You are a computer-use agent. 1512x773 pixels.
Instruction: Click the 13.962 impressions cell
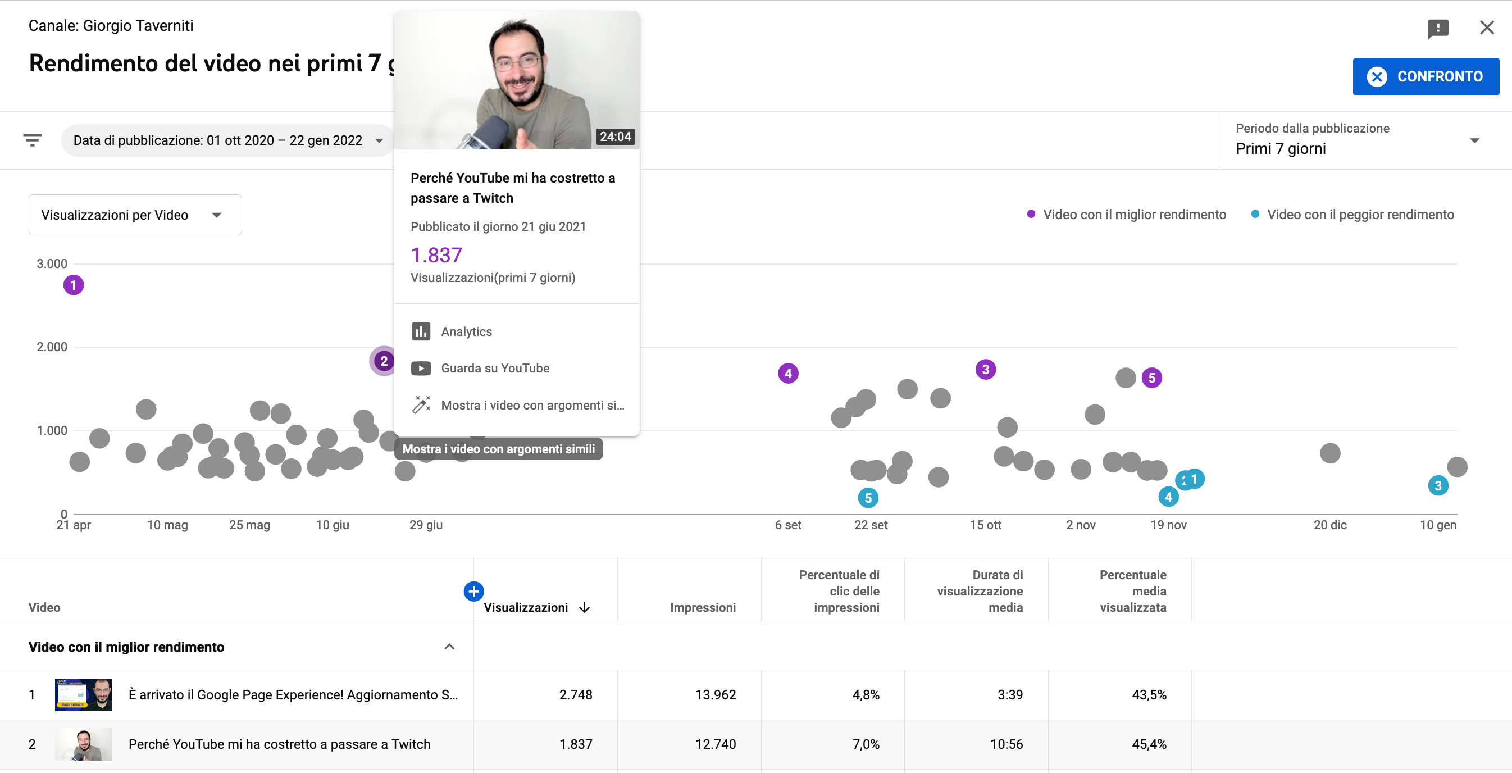pos(715,694)
